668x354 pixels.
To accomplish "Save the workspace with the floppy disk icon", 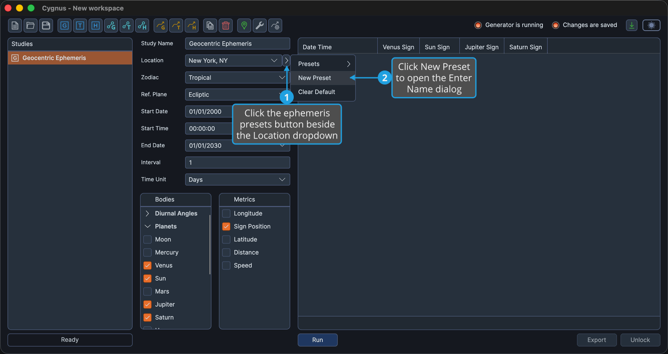I will (x=46, y=25).
